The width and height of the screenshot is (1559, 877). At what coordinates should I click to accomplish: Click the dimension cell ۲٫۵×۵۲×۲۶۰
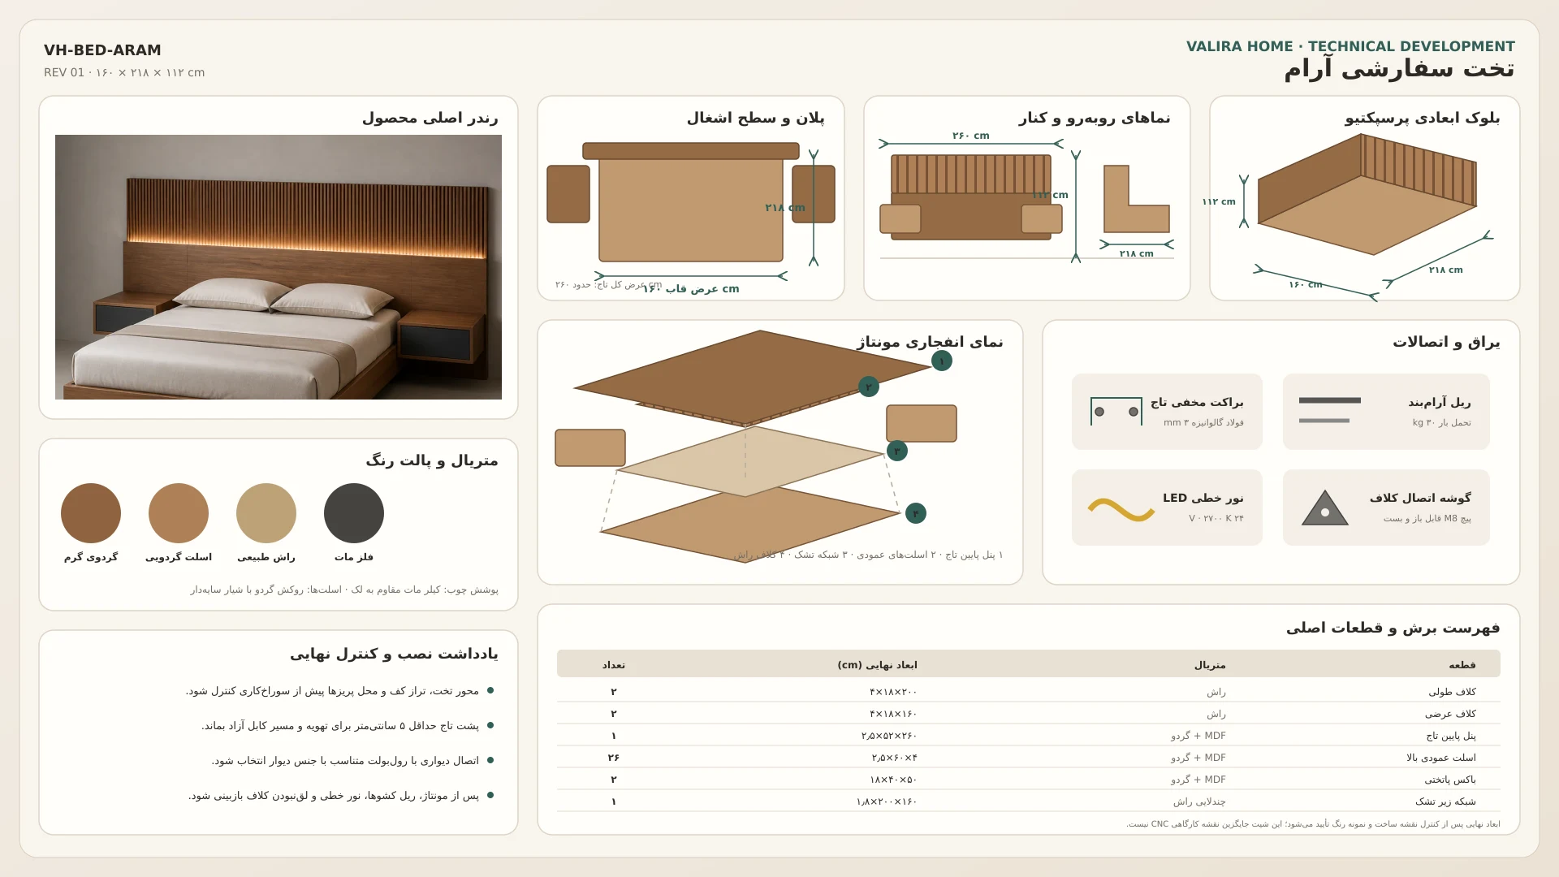(889, 736)
